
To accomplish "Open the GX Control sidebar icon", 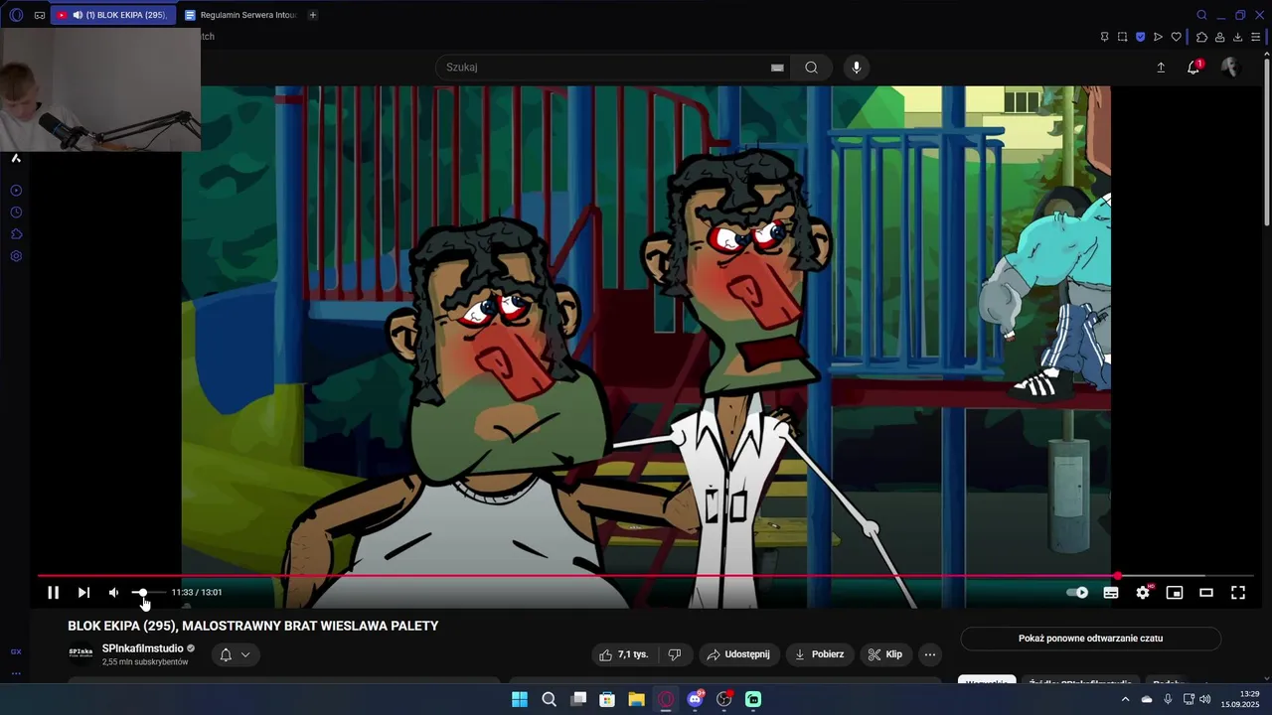I will tap(16, 191).
